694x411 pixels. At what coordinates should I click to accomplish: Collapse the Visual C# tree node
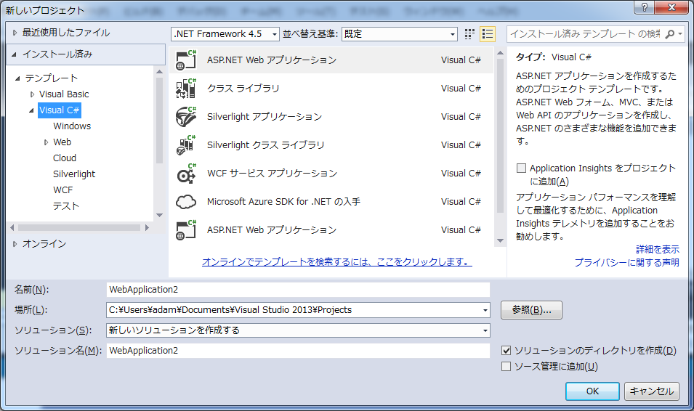pos(31,110)
